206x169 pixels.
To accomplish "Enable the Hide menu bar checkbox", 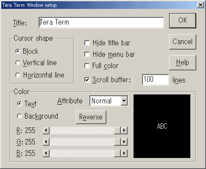I will [x=87, y=54].
